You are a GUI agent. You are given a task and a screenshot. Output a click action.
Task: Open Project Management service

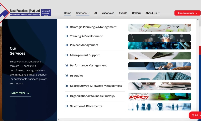click(84, 45)
